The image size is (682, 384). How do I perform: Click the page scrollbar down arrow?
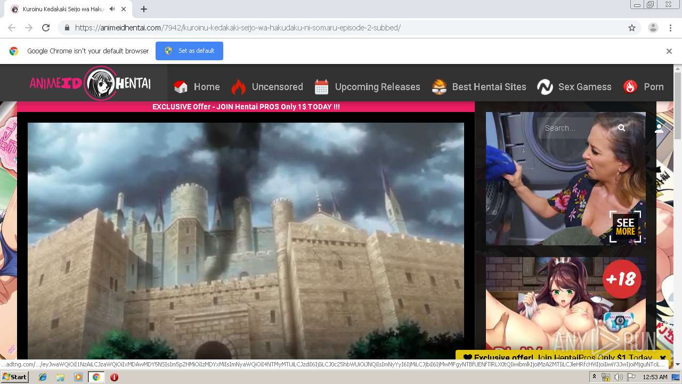pyautogui.click(x=678, y=364)
